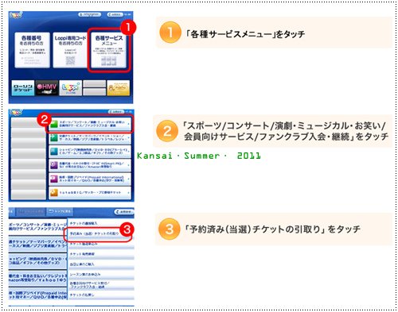398x312 pixels.
Task: Tap the トップへ戻る button on the third screen
Action: pos(60,212)
